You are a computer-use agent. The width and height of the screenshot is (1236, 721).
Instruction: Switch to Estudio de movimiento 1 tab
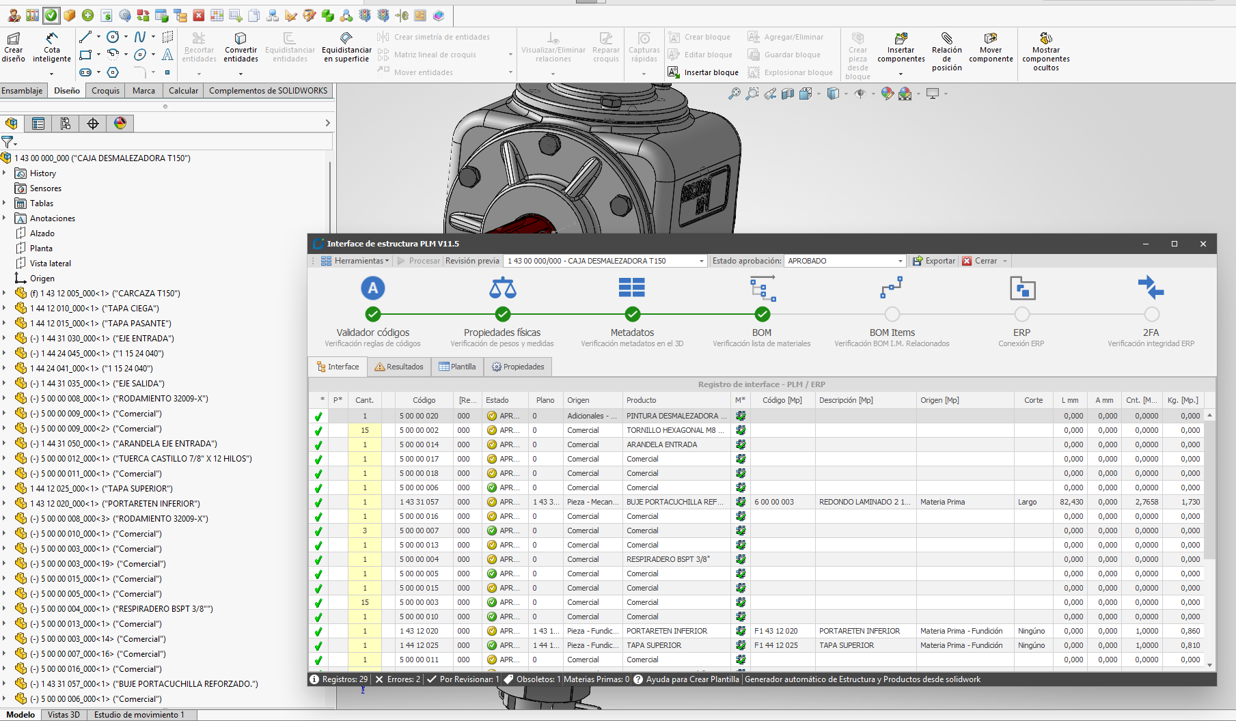coord(139,715)
